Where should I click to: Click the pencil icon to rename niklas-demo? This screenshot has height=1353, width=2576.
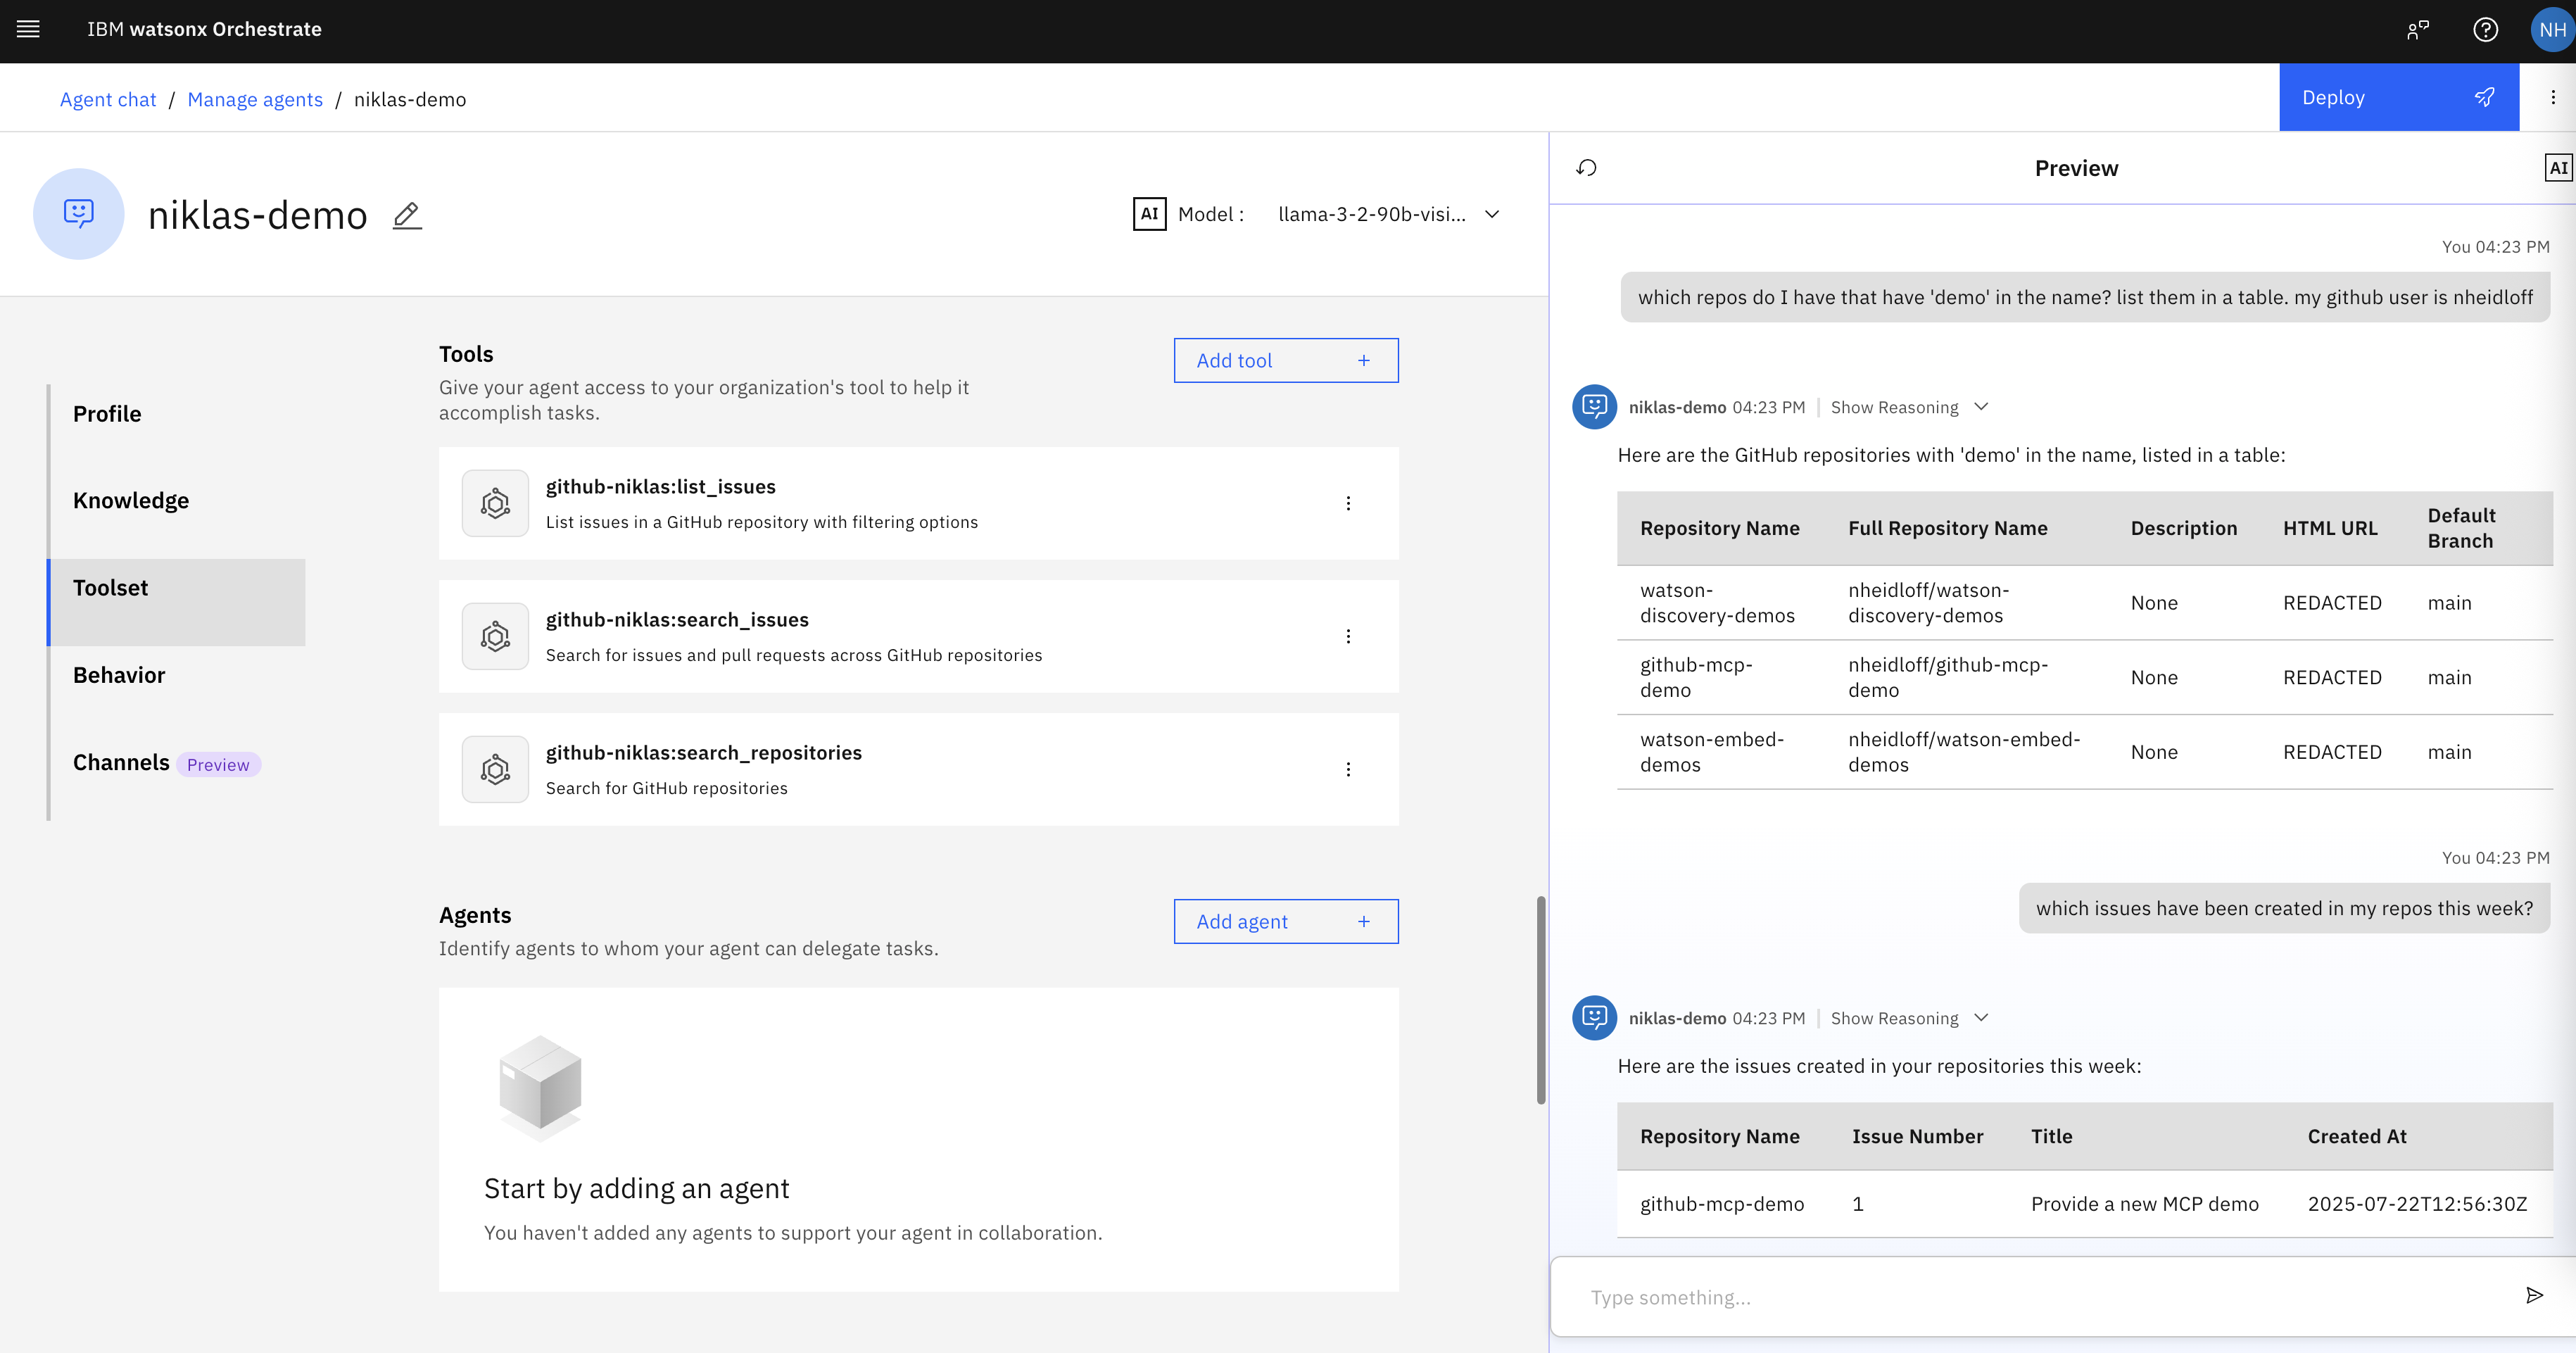click(x=407, y=215)
